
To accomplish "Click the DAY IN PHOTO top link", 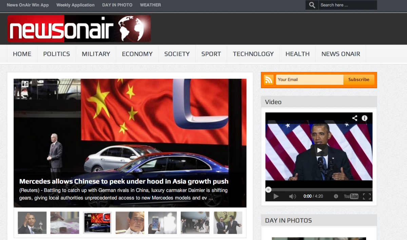I will click(x=117, y=5).
